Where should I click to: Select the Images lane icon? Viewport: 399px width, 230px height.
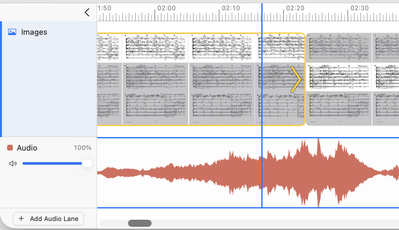click(x=12, y=32)
